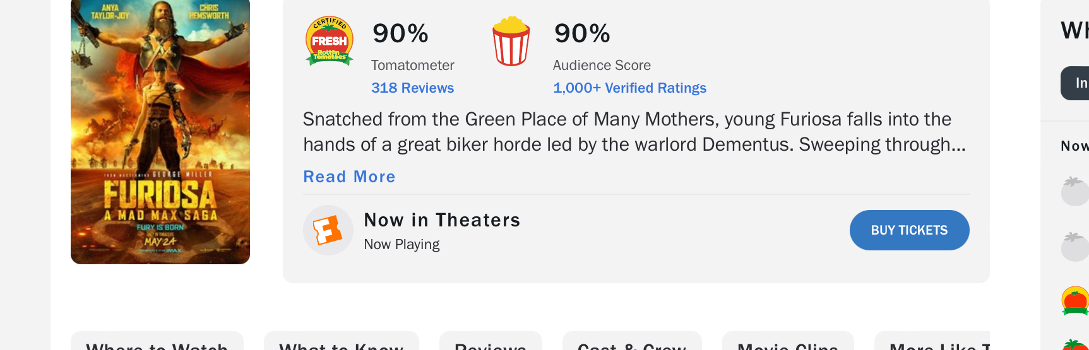Go to the Reviews tab

pyautogui.click(x=491, y=342)
